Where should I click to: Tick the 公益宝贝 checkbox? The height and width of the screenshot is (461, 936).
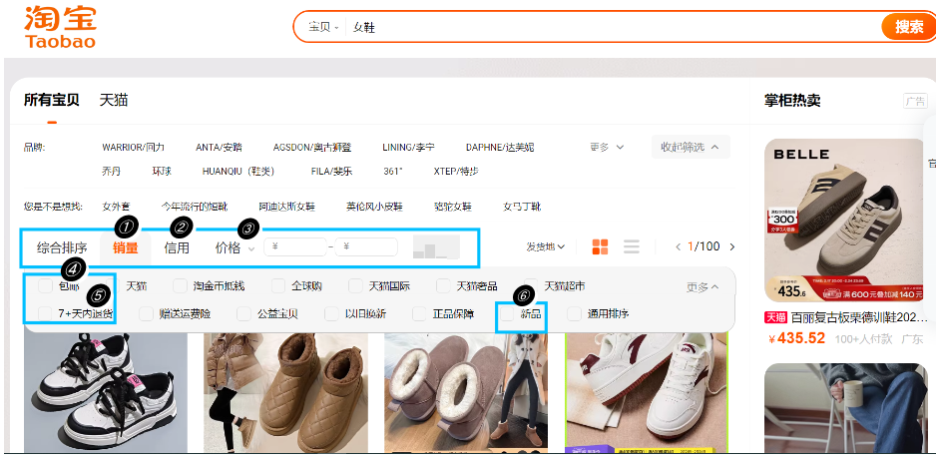[243, 313]
